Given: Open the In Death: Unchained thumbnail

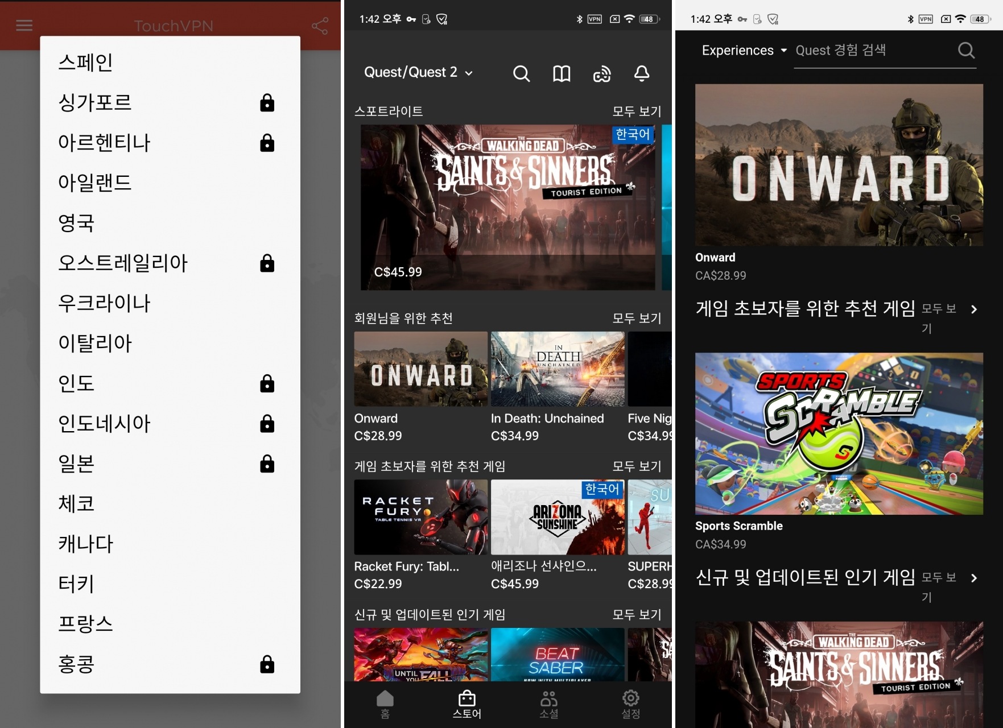Looking at the screenshot, I should click(x=558, y=369).
